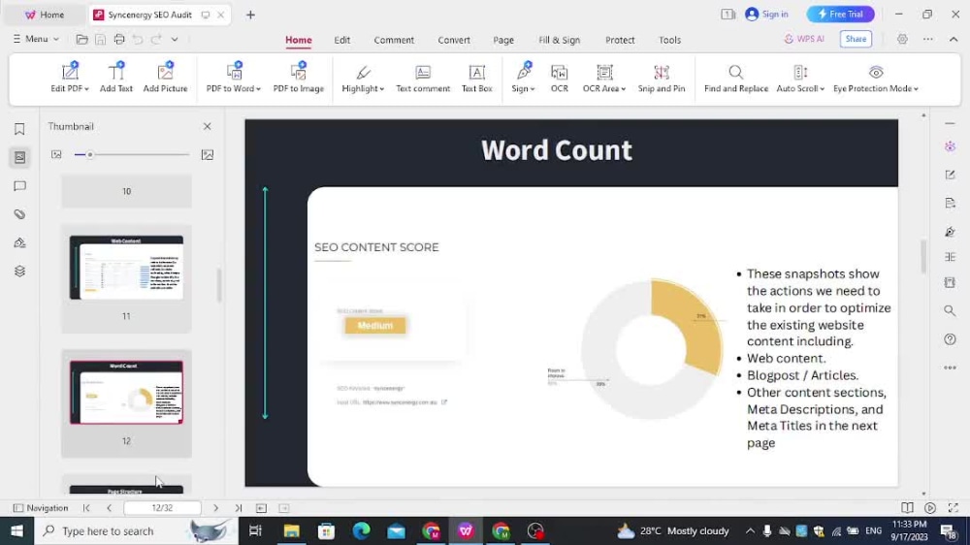Switch to the Edit tab
Image resolution: width=970 pixels, height=545 pixels.
point(342,40)
